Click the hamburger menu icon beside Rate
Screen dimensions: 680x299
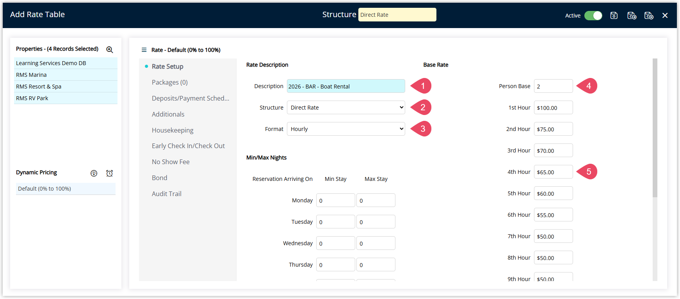(x=144, y=50)
